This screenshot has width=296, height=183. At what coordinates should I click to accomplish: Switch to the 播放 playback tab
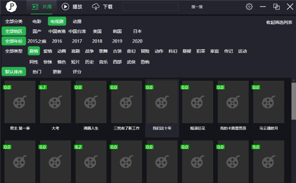(x=72, y=7)
